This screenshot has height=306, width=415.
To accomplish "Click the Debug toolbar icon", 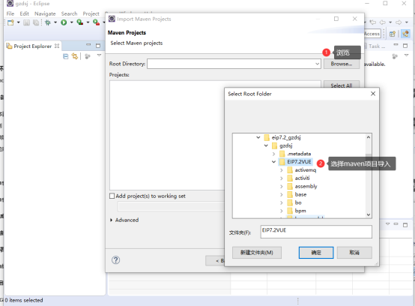I will click(x=48, y=22).
